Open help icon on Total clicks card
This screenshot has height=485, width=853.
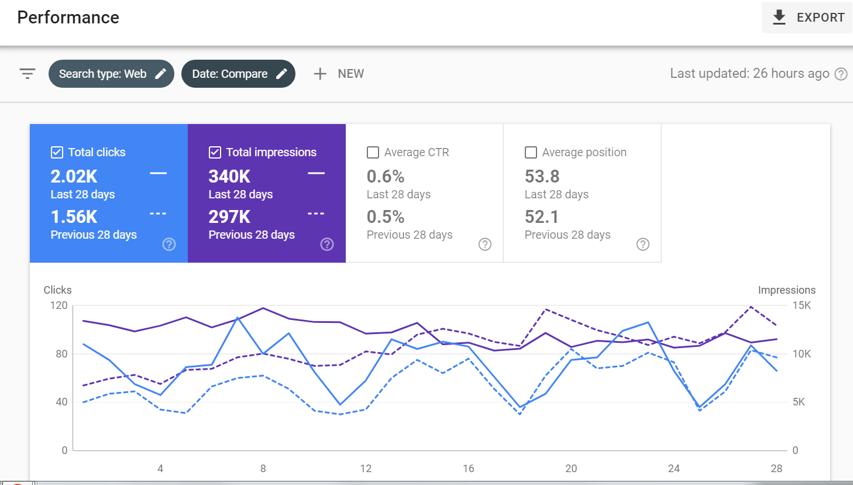(169, 244)
